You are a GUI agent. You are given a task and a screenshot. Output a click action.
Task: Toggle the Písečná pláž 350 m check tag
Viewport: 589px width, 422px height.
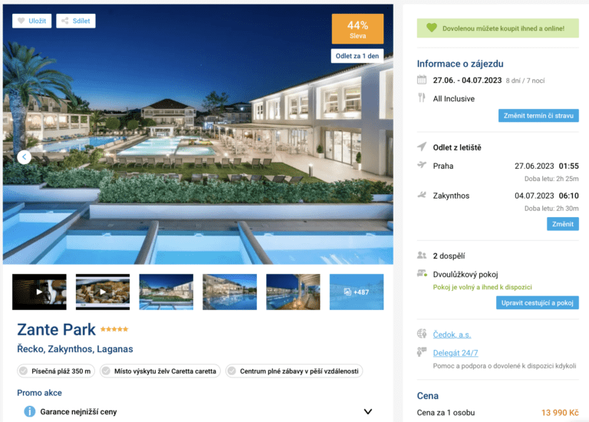(56, 371)
